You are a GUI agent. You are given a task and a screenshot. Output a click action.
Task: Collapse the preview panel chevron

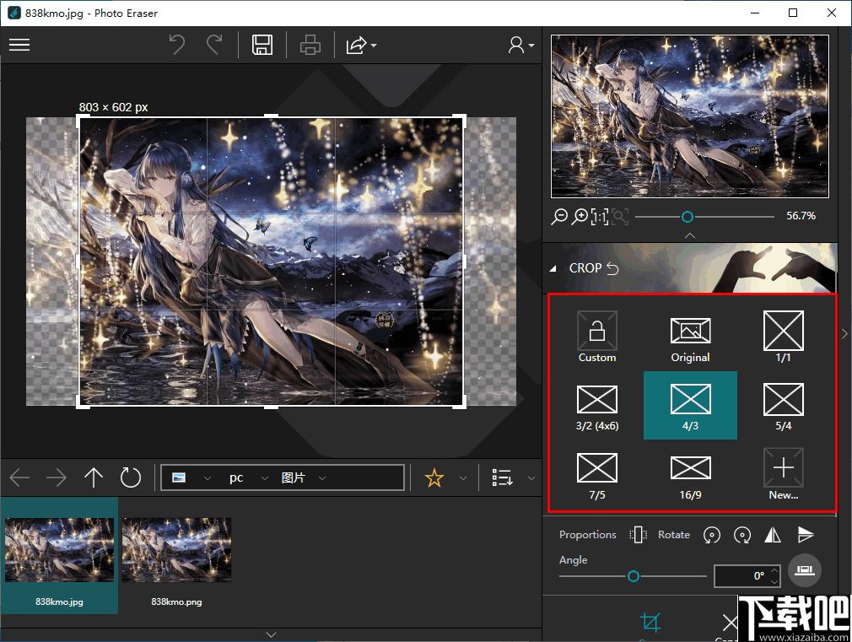pyautogui.click(x=690, y=235)
